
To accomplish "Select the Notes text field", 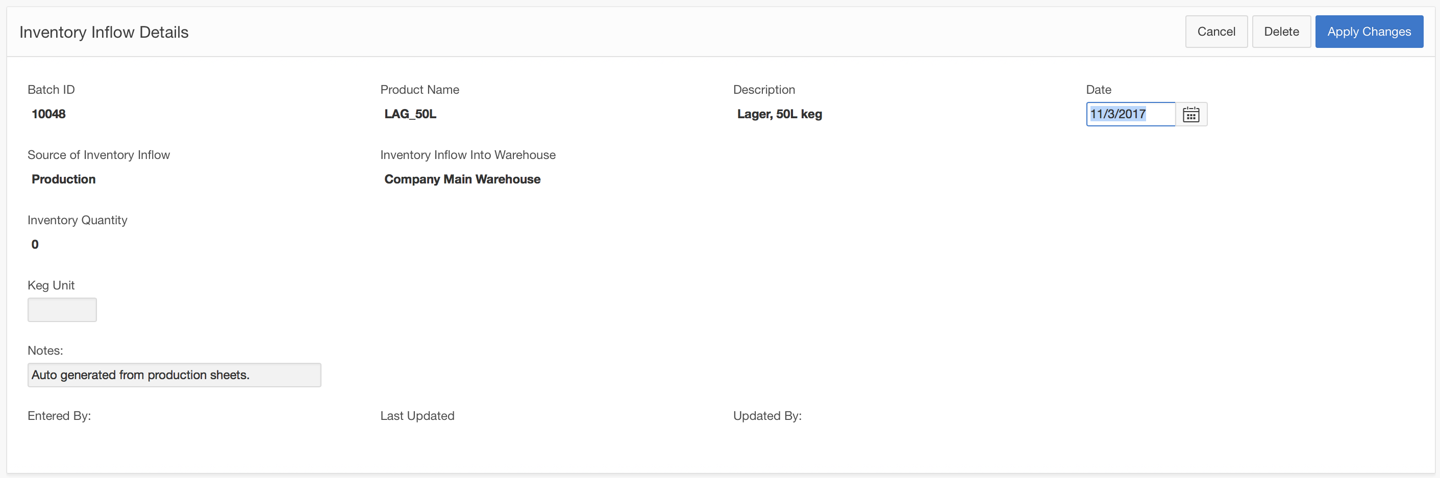I will (x=174, y=375).
